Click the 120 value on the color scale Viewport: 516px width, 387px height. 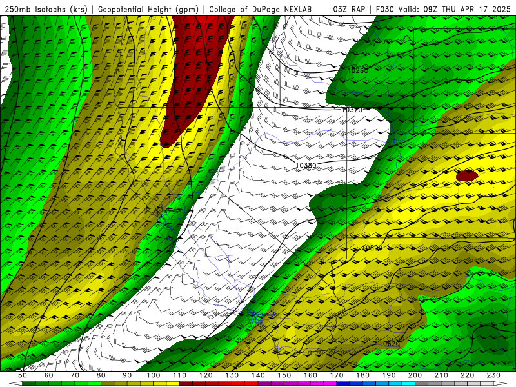pyautogui.click(x=206, y=375)
